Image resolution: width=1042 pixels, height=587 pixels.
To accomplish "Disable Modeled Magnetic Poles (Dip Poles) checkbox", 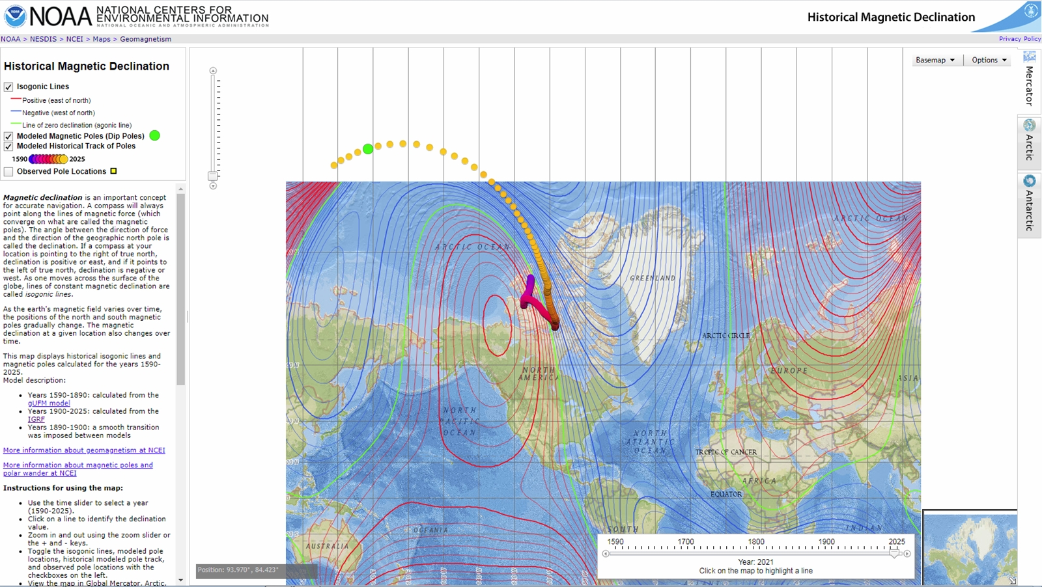I will pos(8,136).
